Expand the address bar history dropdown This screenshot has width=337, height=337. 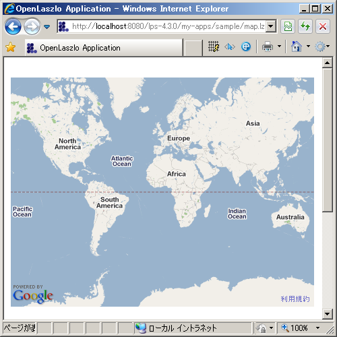[x=271, y=26]
